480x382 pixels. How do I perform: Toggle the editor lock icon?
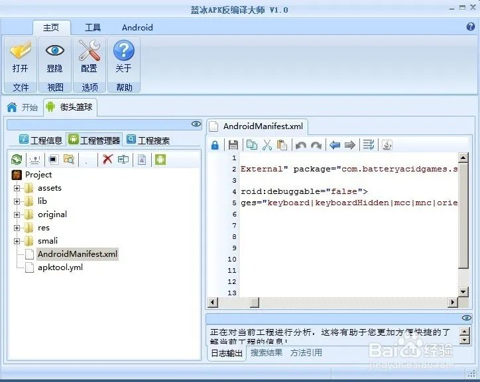pyautogui.click(x=215, y=145)
